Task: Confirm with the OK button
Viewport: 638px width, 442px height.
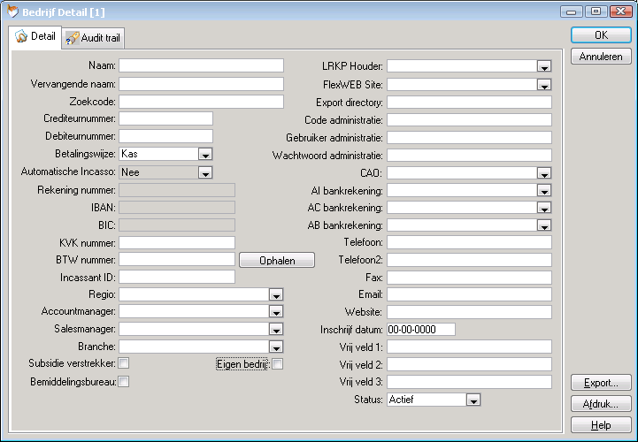Action: [x=601, y=35]
